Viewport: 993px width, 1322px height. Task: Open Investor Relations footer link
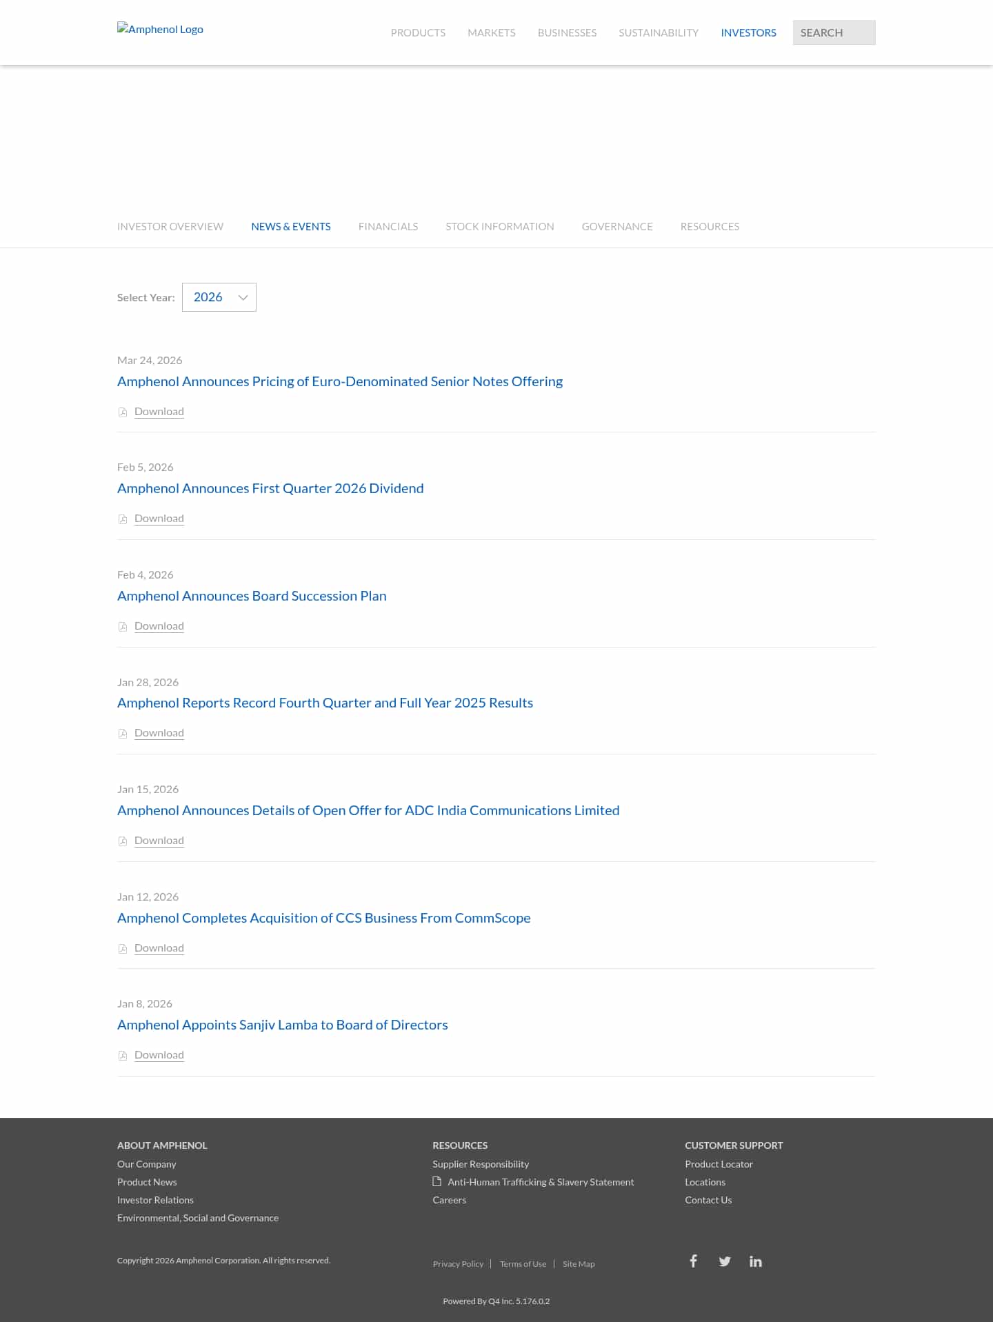(x=155, y=1200)
